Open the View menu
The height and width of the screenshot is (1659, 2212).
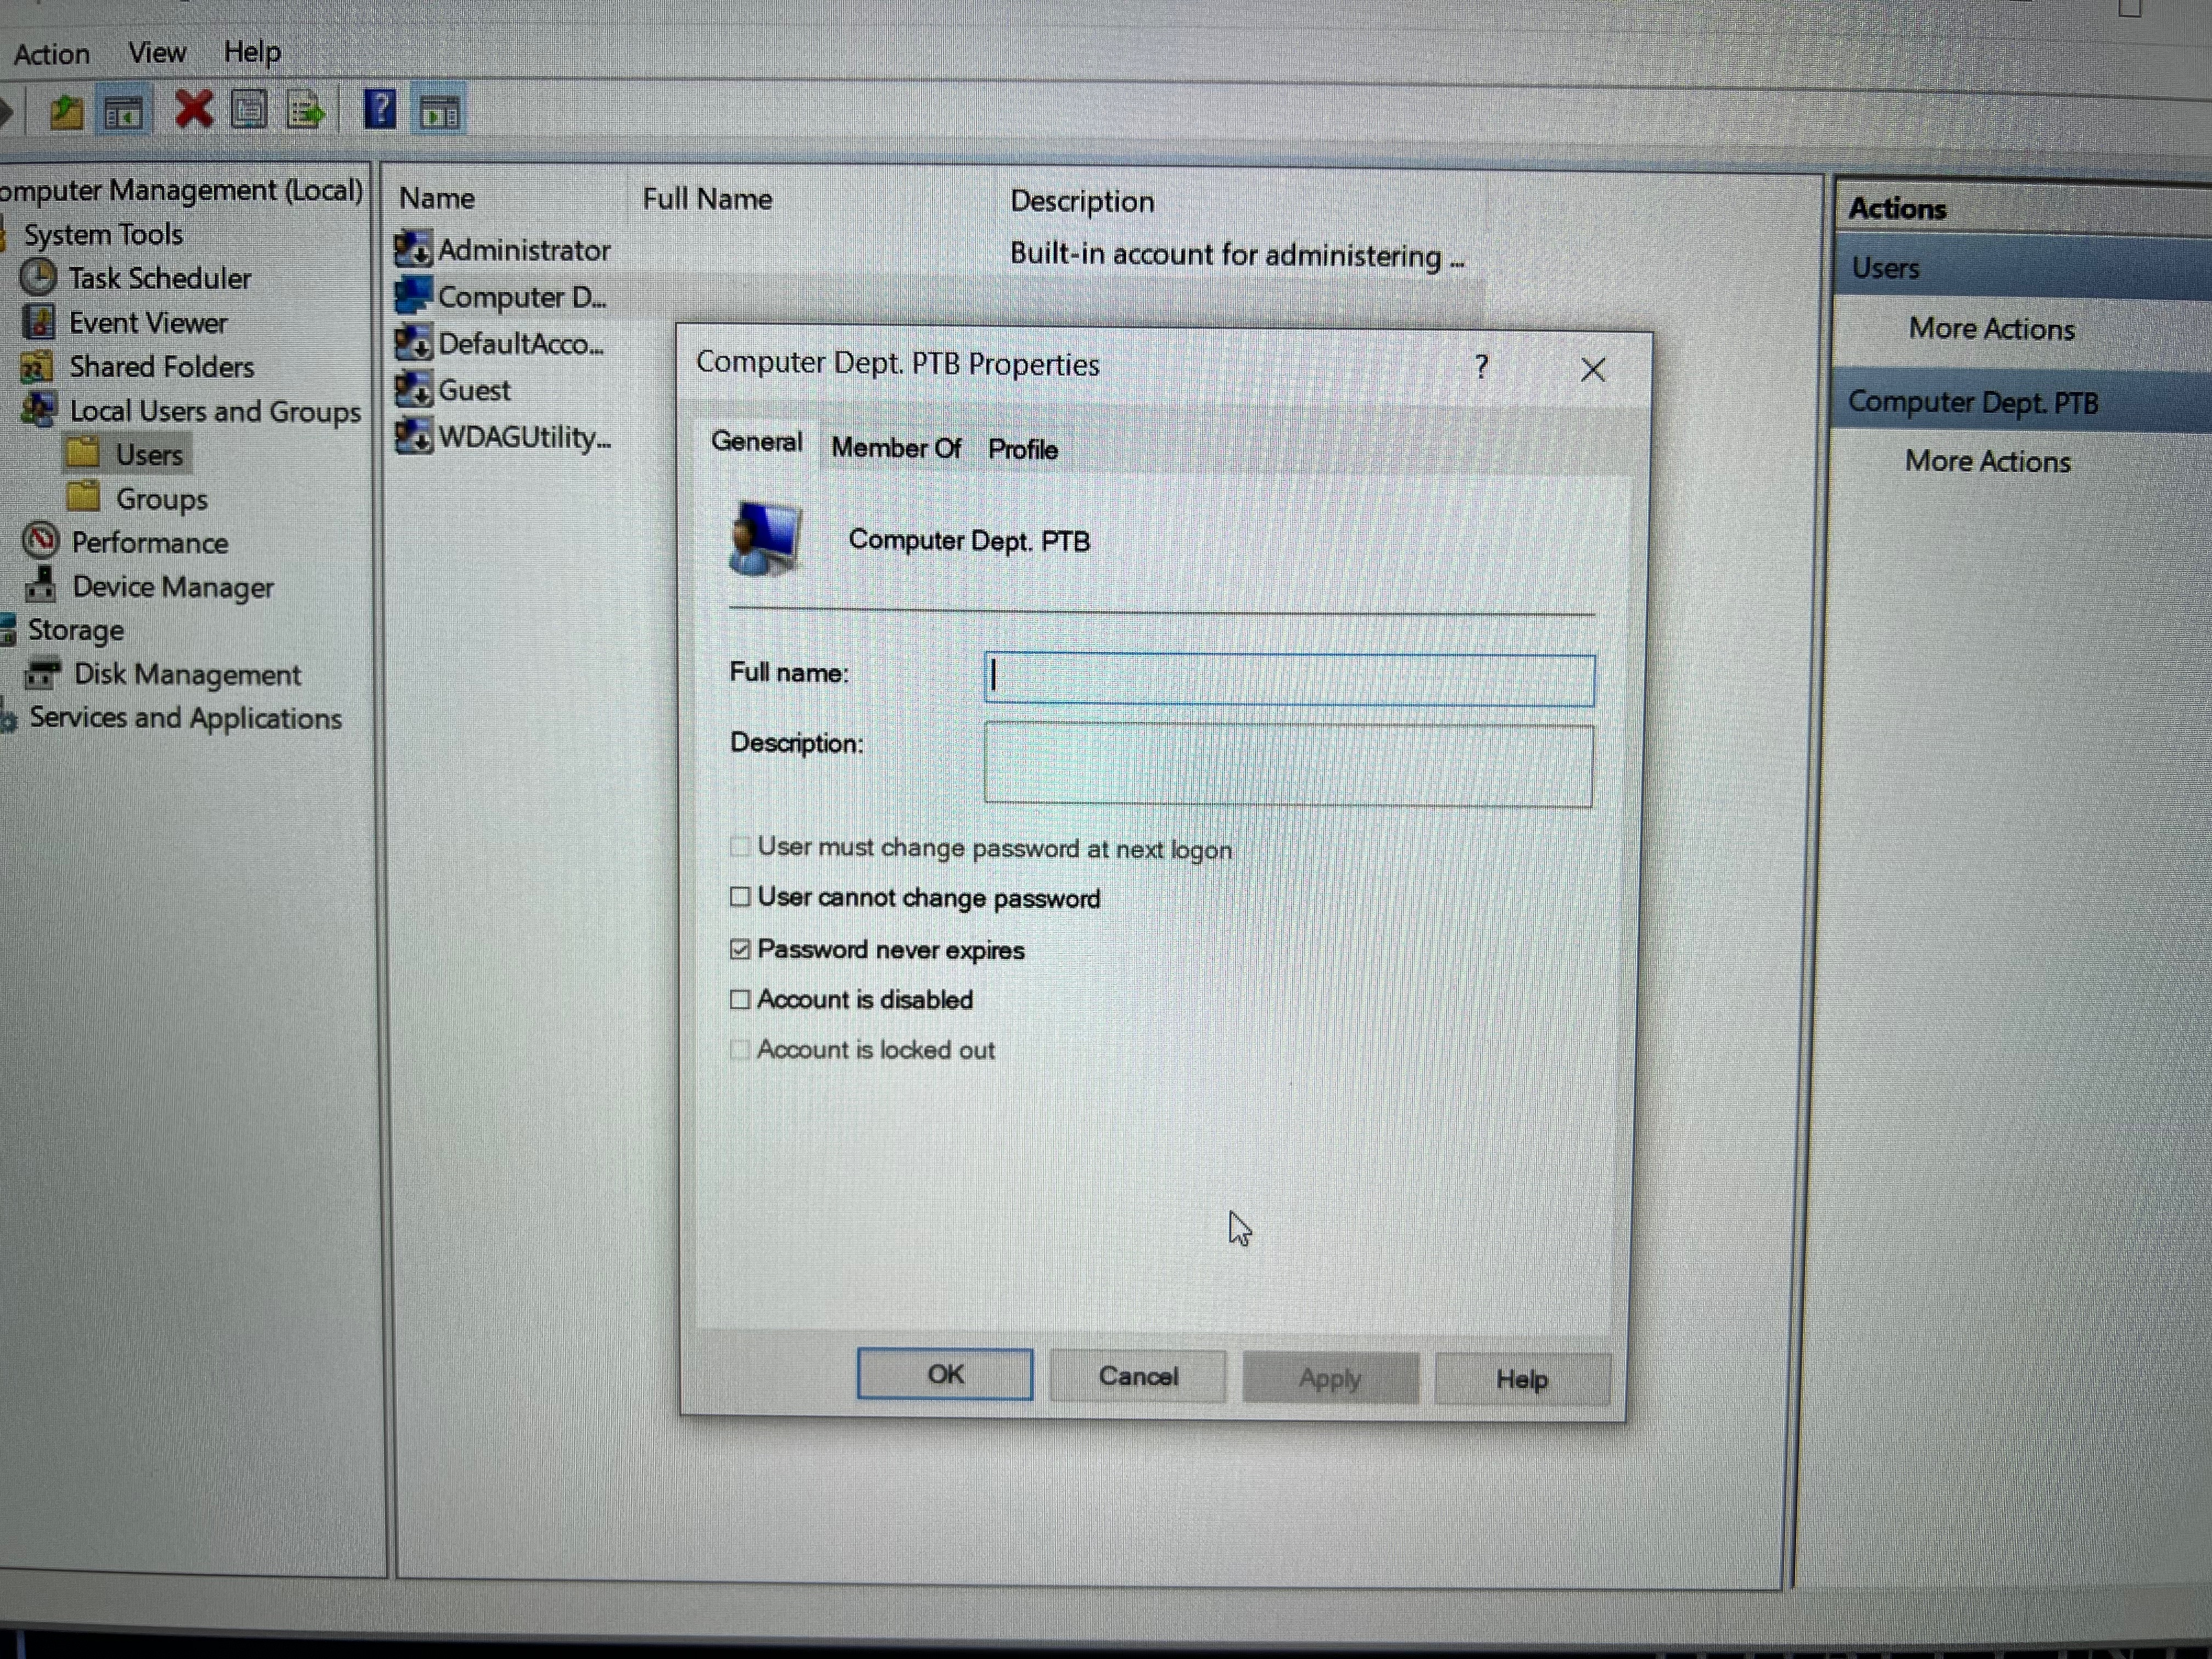pos(157,52)
